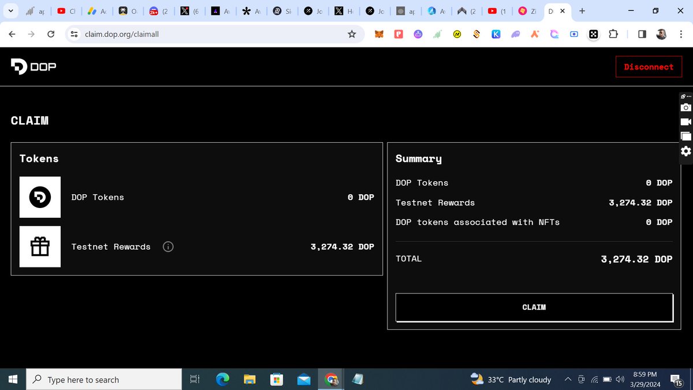Viewport: 693px width, 390px height.
Task: Open a new browser tab
Action: pyautogui.click(x=582, y=11)
